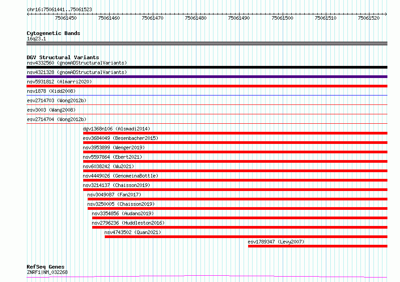This screenshot has height=282, width=400.
Task: Click nsv4743502 (Quan2021) variant label
Action: pos(133,232)
